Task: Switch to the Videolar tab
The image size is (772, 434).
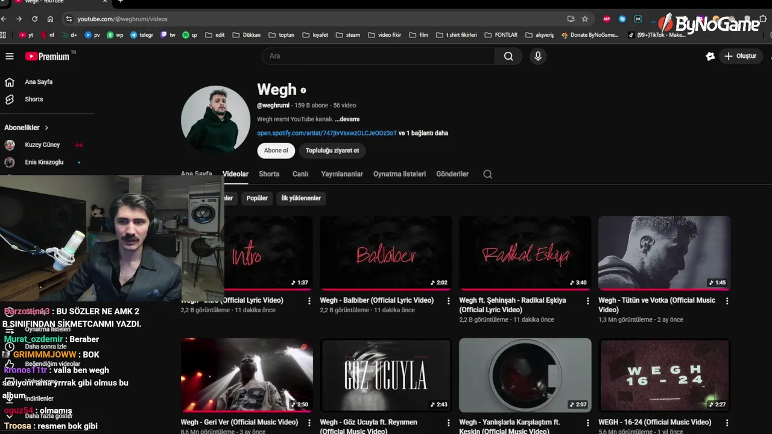Action: [235, 174]
